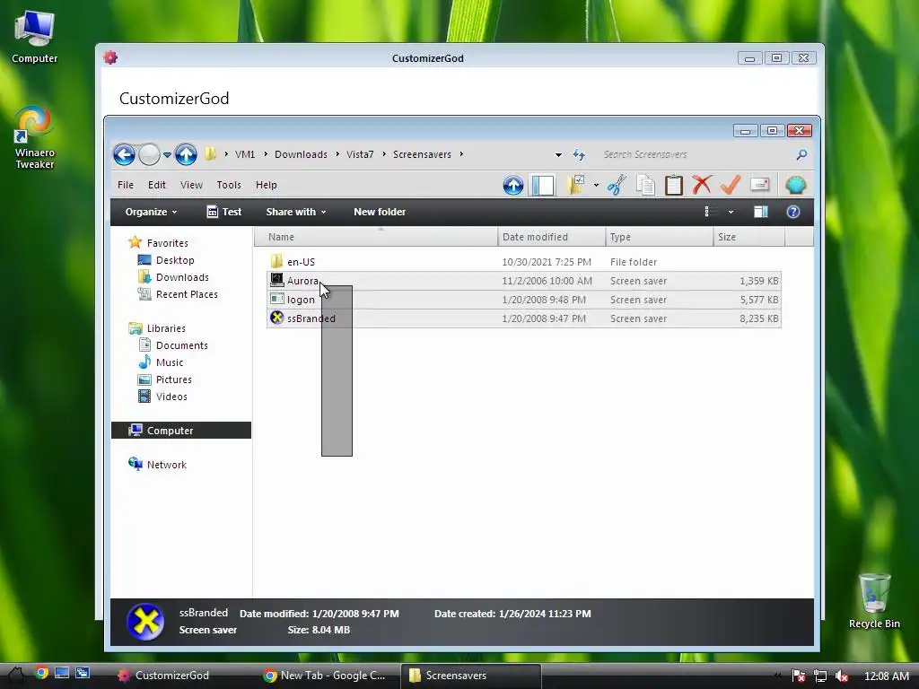Select the Aurora screen saver file
919x689 pixels.
click(x=524, y=281)
